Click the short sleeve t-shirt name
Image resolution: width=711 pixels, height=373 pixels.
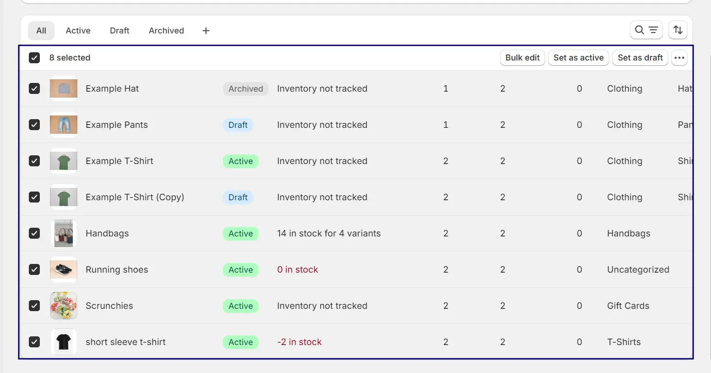pyautogui.click(x=125, y=342)
